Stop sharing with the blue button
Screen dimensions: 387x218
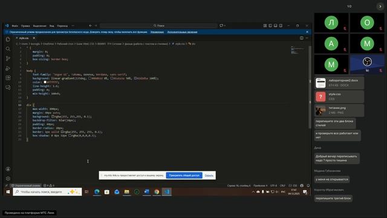click(x=184, y=176)
